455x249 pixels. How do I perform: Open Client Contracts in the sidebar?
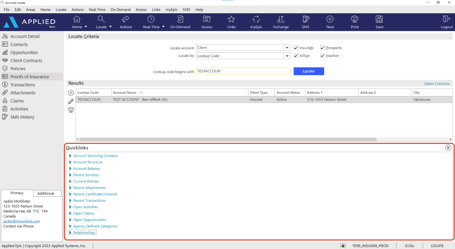[x=26, y=61]
